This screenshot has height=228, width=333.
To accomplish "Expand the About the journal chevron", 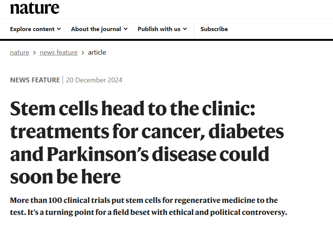I will (x=126, y=29).
